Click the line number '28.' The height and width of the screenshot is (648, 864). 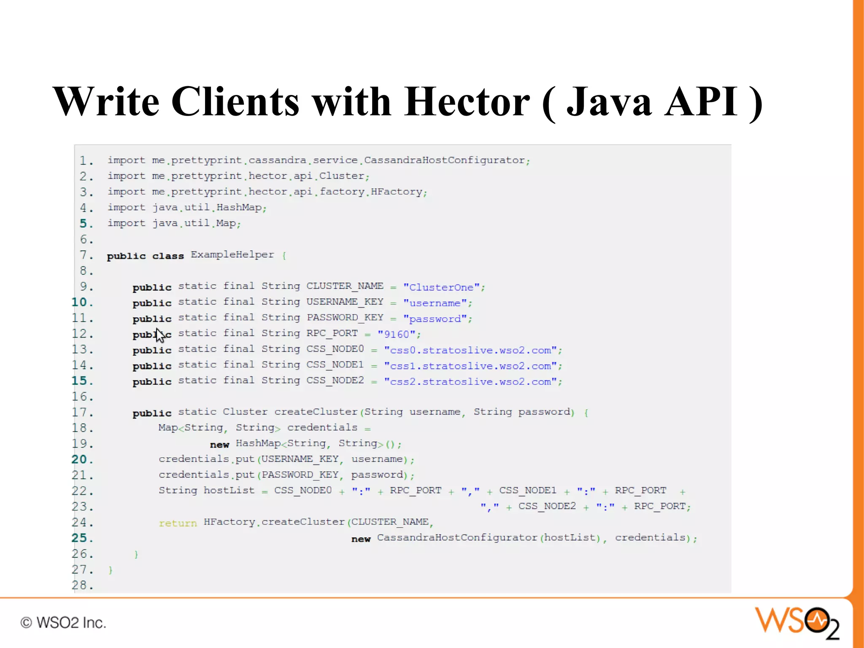point(82,585)
